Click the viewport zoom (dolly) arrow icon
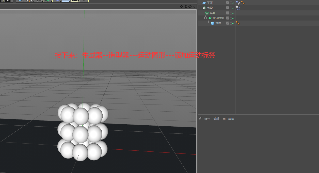The image size is (319, 173). point(186,7)
